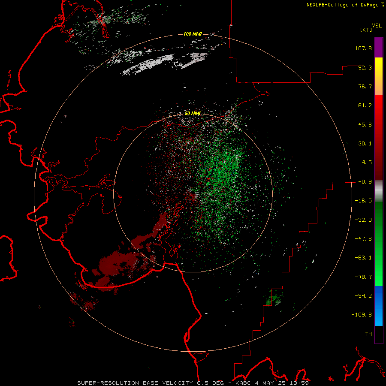The image size is (386, 386).
Task: Click the 45.6 legend value
Action: tap(365, 124)
